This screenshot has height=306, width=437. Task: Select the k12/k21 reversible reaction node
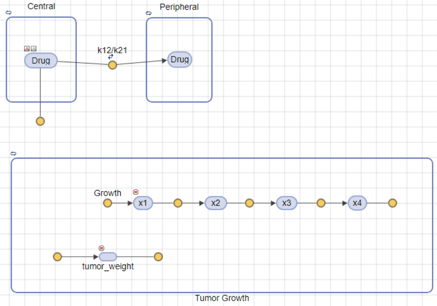113,65
